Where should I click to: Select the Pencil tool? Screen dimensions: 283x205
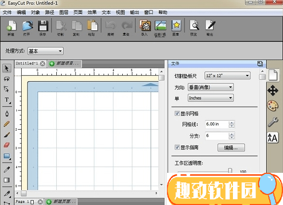[x=7, y=124]
